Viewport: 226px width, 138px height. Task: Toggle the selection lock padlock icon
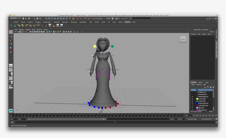[x=70, y=18]
